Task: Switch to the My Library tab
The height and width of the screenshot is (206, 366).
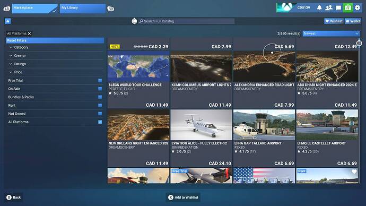Action: pyautogui.click(x=82, y=8)
